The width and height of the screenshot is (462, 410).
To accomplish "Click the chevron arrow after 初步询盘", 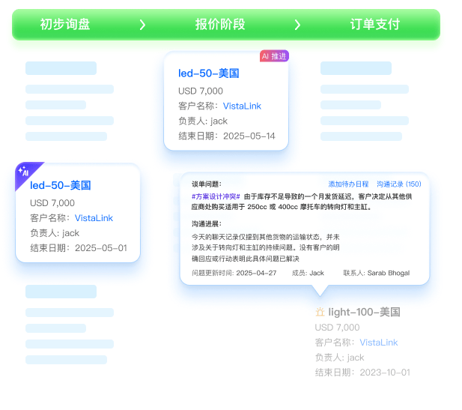I will [x=142, y=25].
